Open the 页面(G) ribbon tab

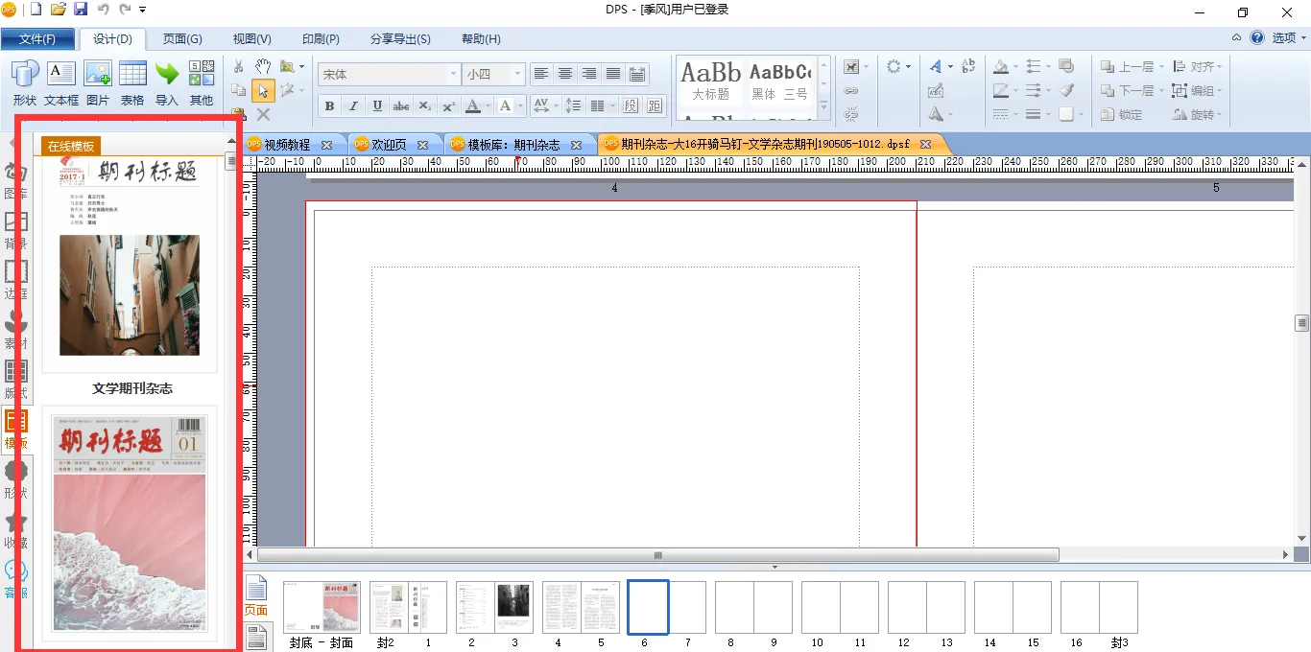(x=182, y=39)
